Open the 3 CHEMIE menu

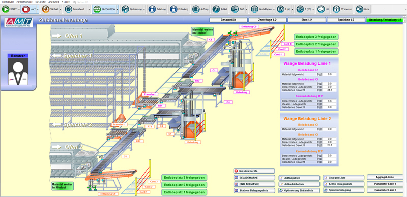coord(41,2)
